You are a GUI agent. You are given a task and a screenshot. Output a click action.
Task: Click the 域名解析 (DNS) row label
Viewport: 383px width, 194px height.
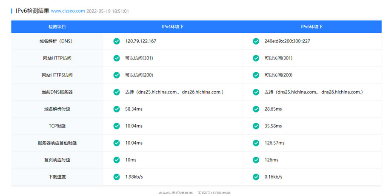click(x=57, y=41)
